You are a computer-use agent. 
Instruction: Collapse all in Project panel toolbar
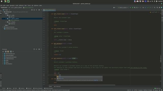pos(36,10)
